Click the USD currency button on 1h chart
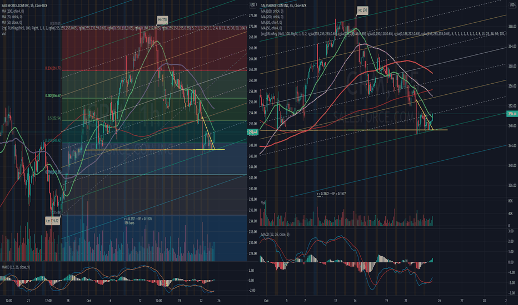The image size is (518, 305). pyautogui.click(x=253, y=5)
